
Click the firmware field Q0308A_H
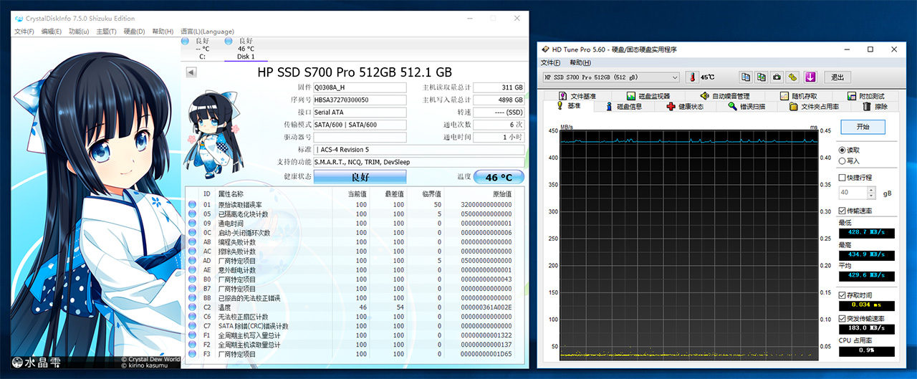pyautogui.click(x=360, y=87)
